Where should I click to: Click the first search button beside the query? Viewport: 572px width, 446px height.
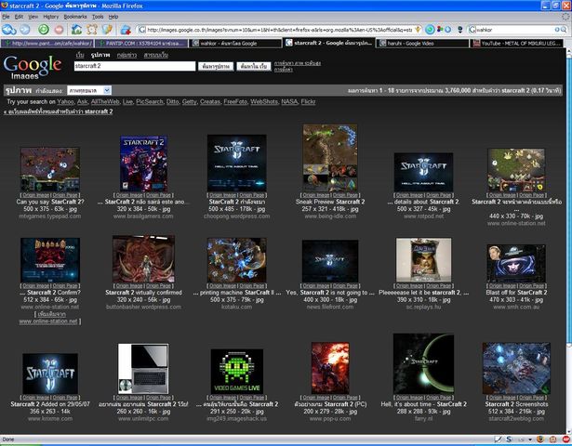coord(216,66)
